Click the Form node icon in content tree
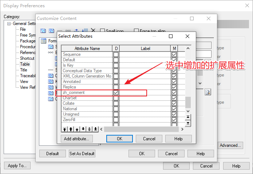Viewport: 253px width, 174px height. click(x=43, y=41)
